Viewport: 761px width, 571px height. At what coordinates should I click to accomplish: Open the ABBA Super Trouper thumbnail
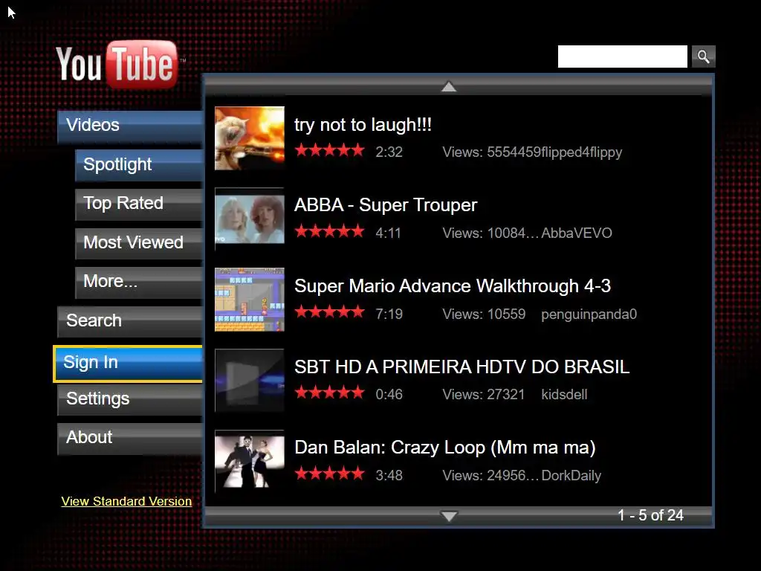[250, 219]
